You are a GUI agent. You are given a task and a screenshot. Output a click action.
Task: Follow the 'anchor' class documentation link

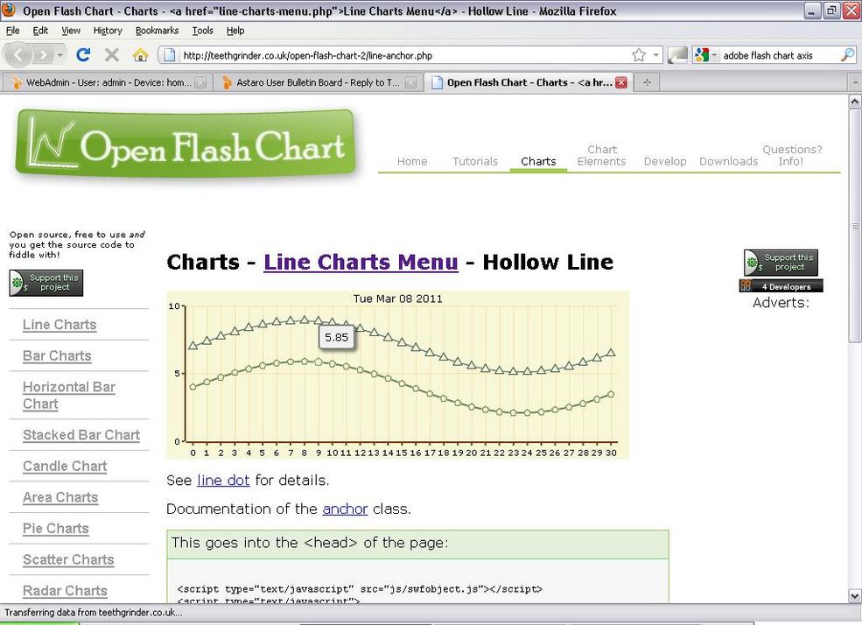coord(345,509)
